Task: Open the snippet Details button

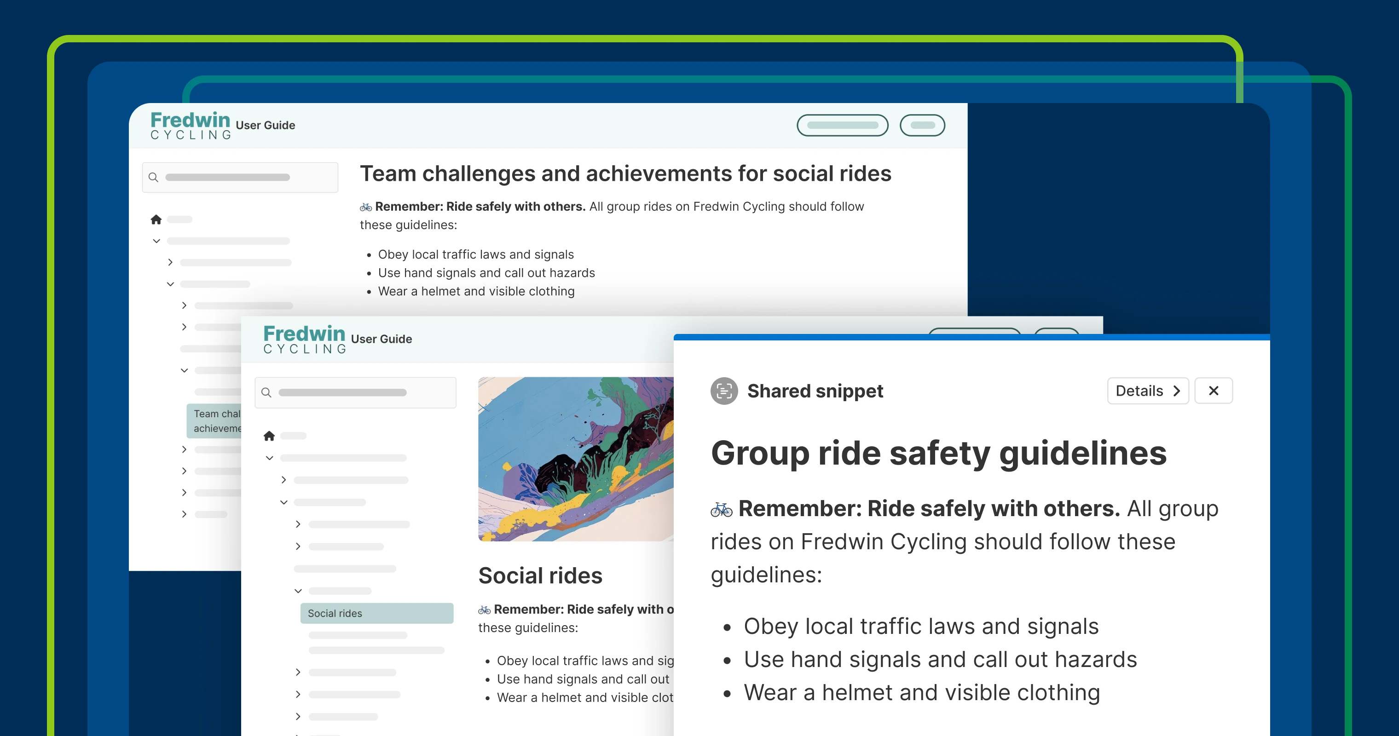Action: [1148, 391]
